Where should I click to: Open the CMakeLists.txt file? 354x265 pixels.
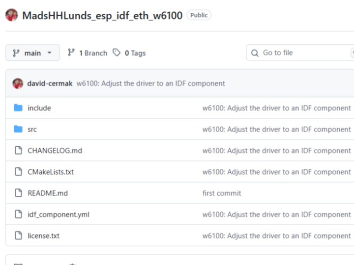coord(51,172)
